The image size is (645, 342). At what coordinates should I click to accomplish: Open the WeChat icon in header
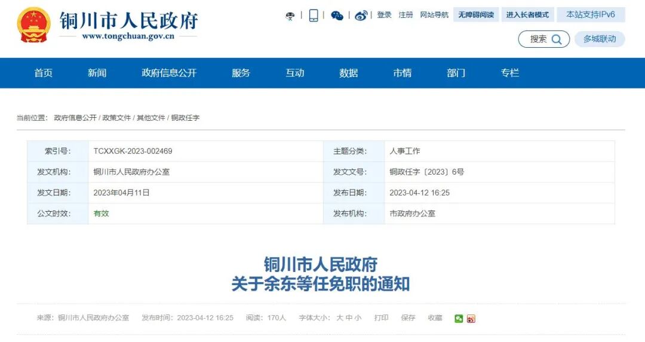pos(337,16)
